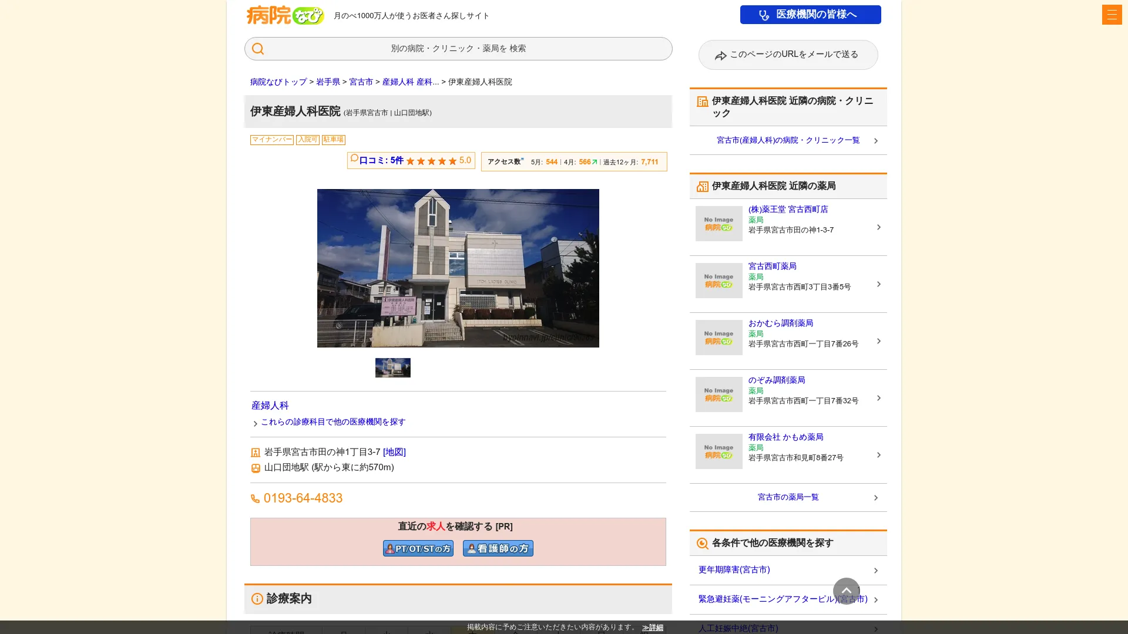Click the share arrow icon for emailing the URL
The height and width of the screenshot is (634, 1128).
(x=721, y=56)
